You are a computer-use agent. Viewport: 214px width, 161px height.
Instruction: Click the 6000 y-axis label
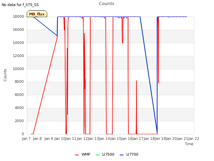(19, 95)
